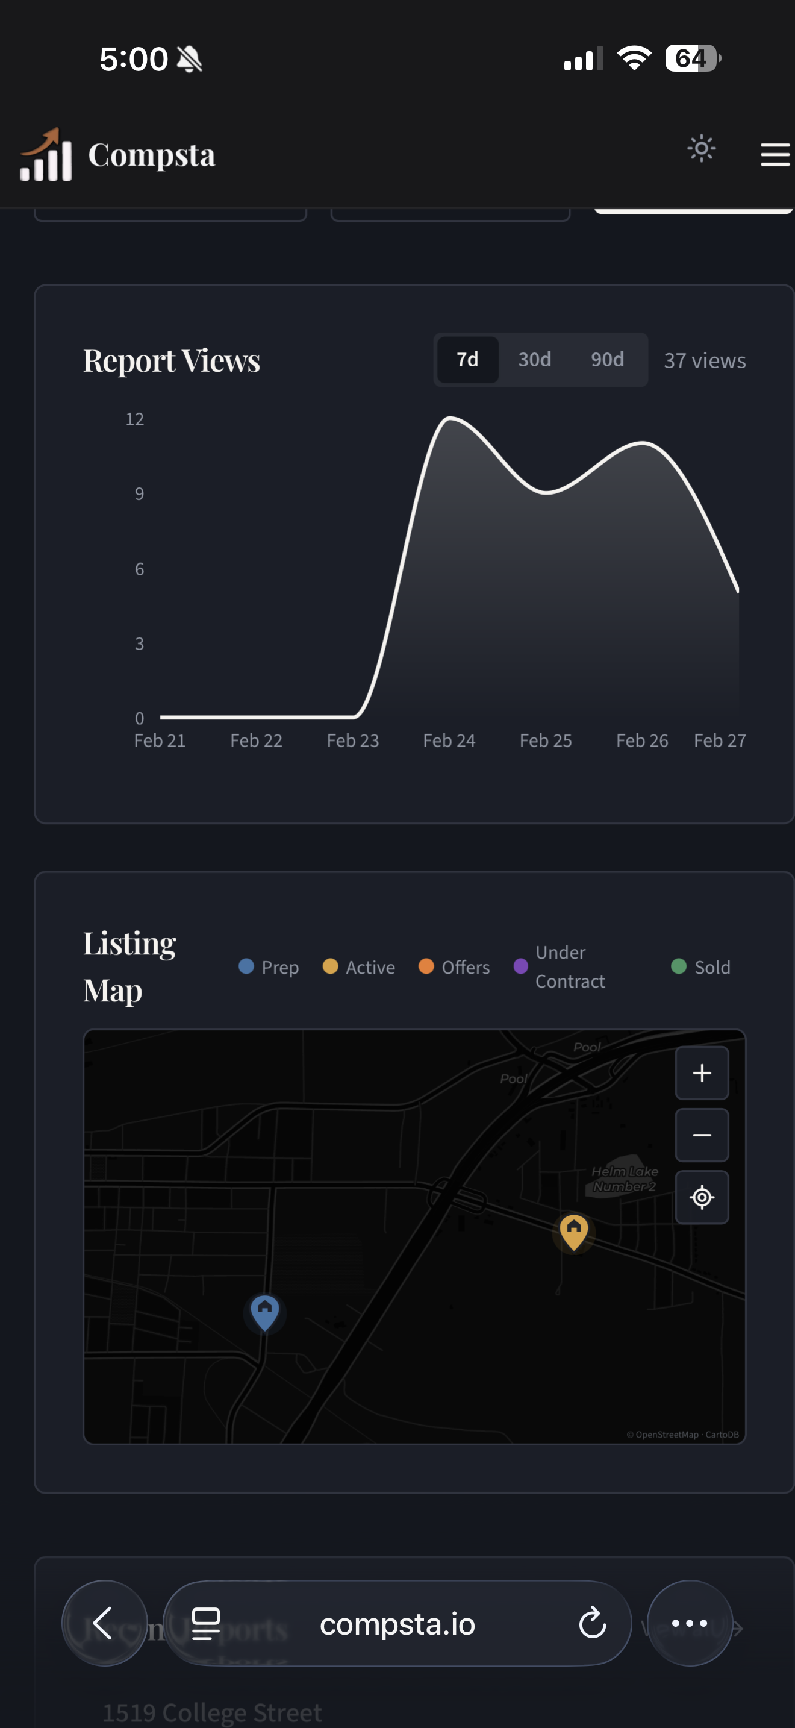This screenshot has width=795, height=1728.
Task: Open the blue Prep listing pin
Action: 265,1313
